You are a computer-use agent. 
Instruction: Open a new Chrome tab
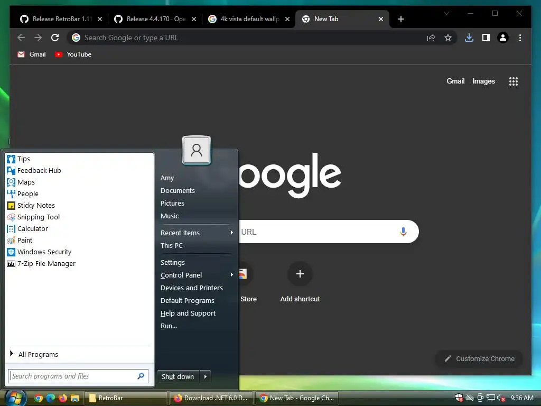[400, 19]
